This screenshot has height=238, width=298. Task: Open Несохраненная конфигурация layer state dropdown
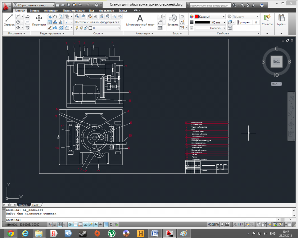(97, 22)
